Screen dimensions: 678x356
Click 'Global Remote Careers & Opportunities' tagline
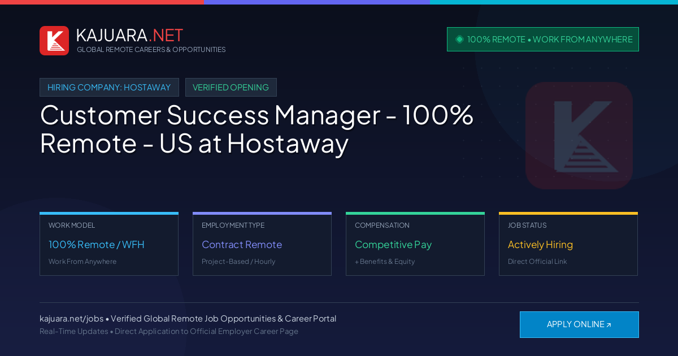[151, 50]
